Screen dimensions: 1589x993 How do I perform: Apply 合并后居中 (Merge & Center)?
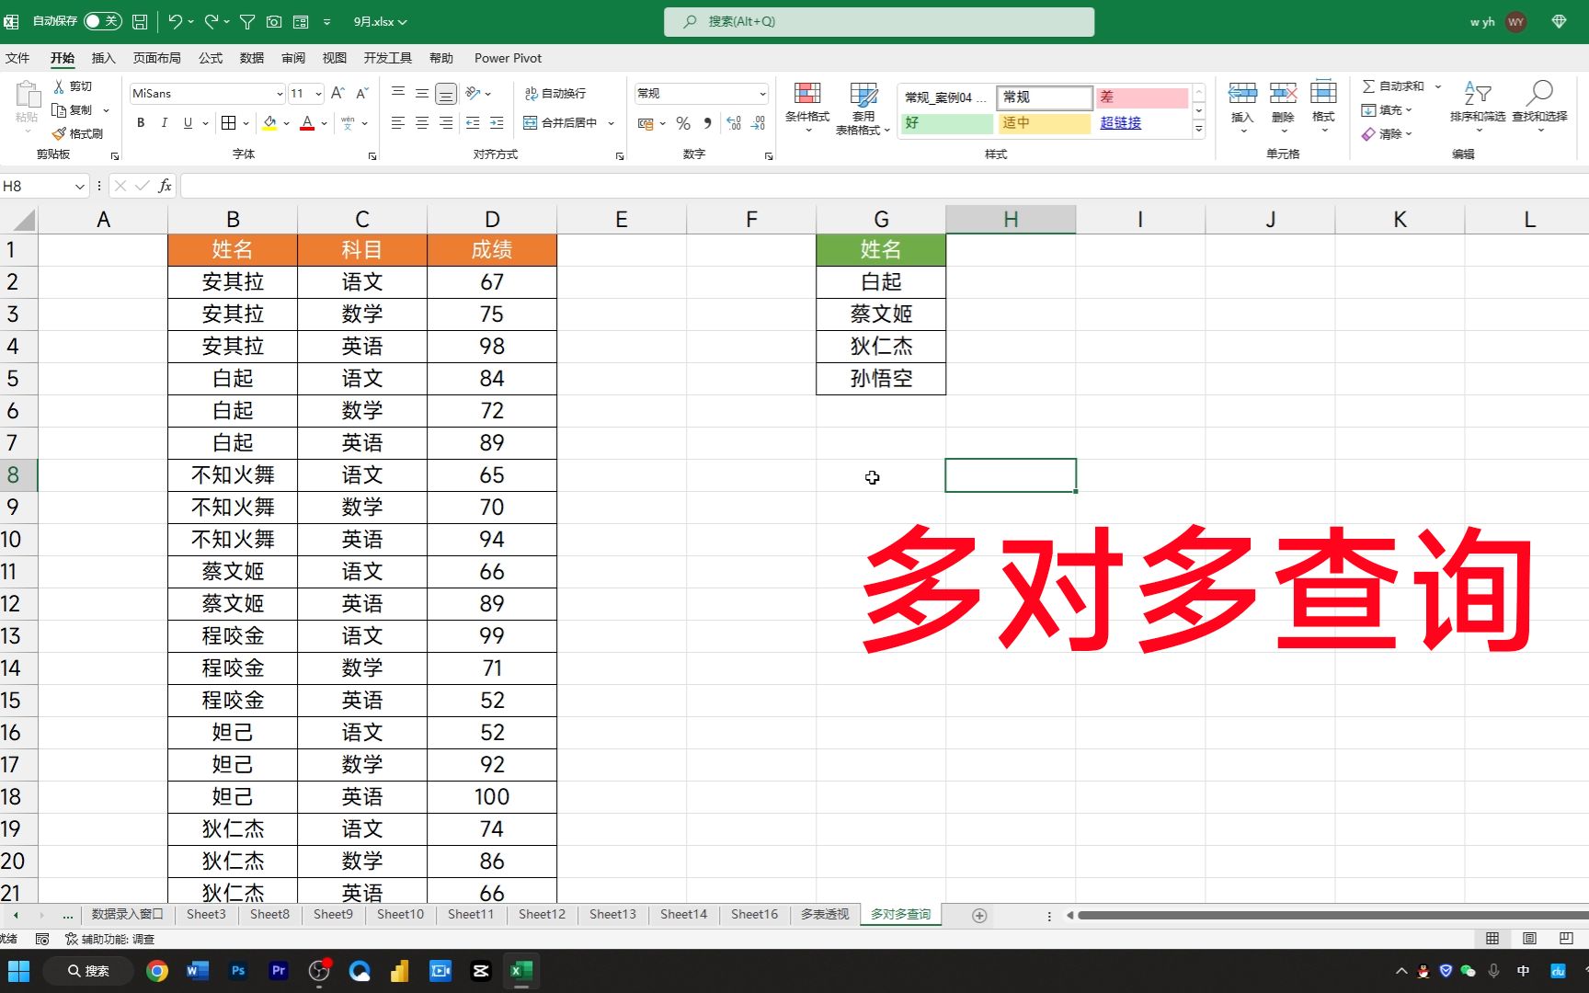[563, 122]
